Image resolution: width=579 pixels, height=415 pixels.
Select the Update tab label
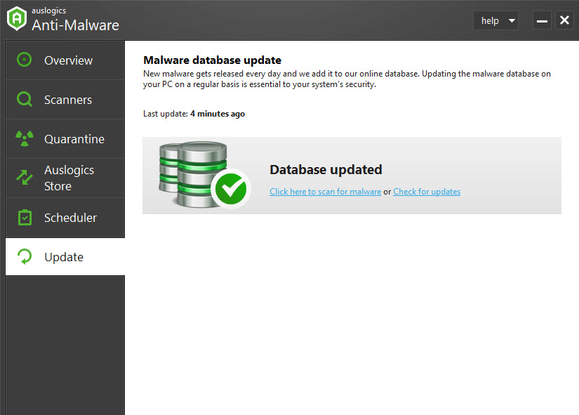point(64,257)
